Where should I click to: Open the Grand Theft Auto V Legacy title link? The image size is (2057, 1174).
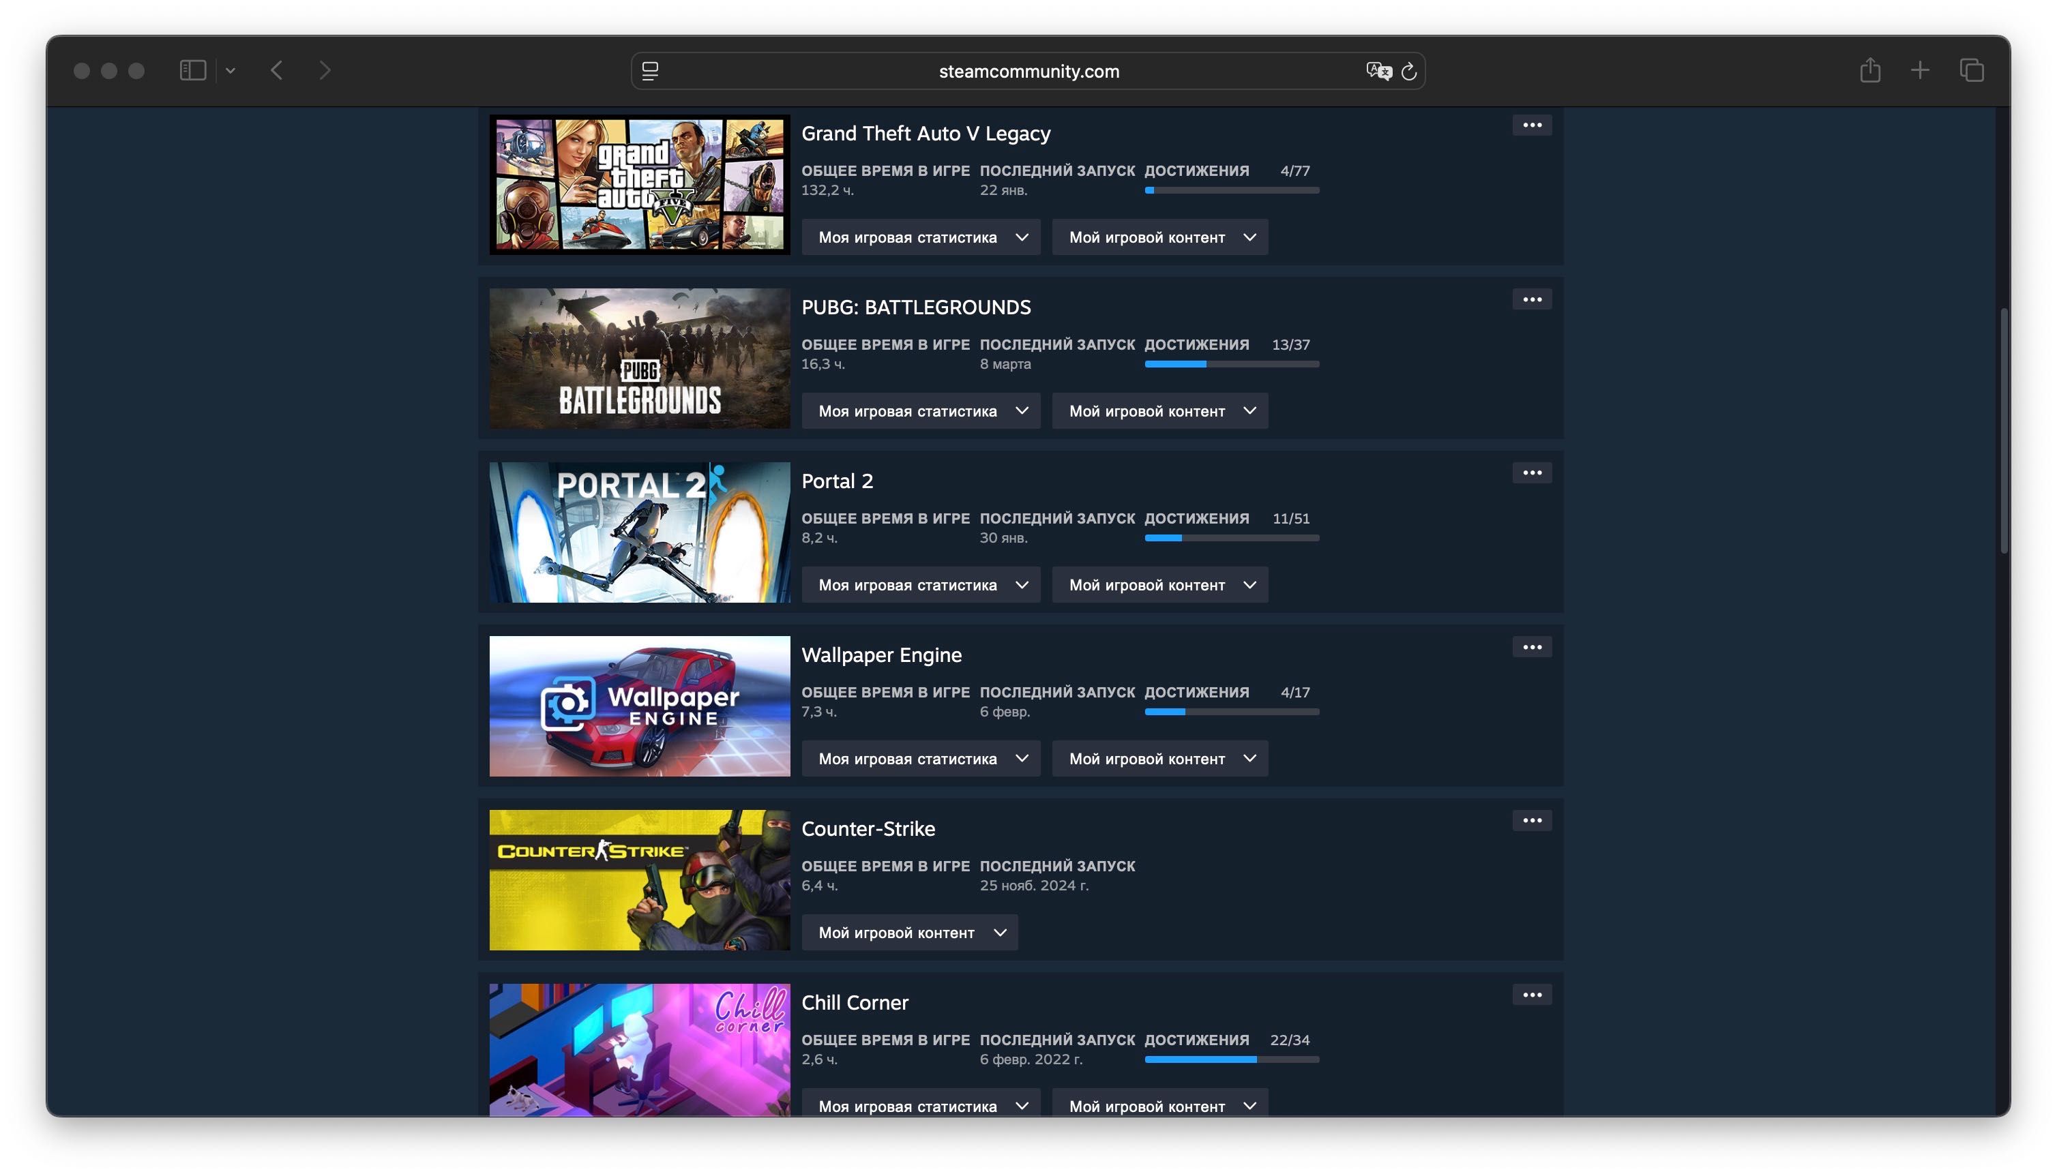click(926, 133)
